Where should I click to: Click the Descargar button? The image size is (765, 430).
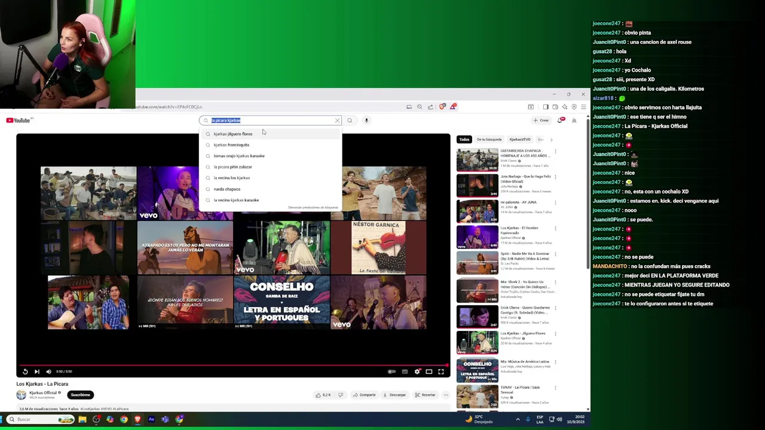tap(394, 395)
